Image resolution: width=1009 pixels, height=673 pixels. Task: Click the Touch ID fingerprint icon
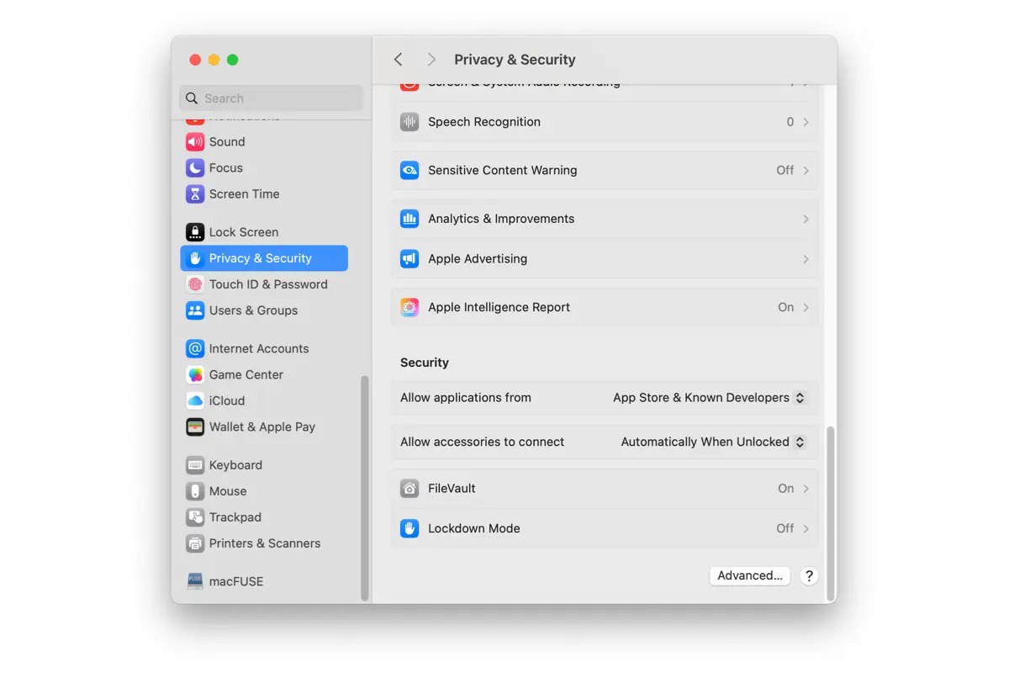tap(195, 284)
